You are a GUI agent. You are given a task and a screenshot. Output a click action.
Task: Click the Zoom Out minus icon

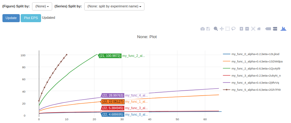(247, 29)
